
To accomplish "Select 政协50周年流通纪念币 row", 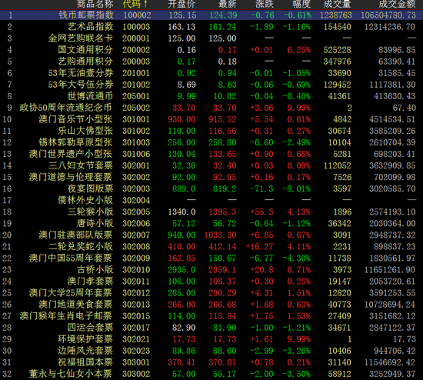I will (211, 108).
